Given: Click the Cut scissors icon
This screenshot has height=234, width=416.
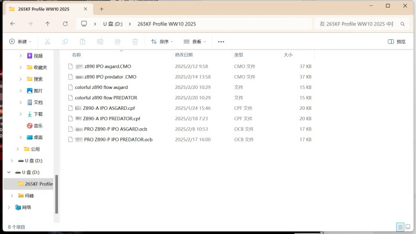Looking at the screenshot, I should [x=48, y=42].
